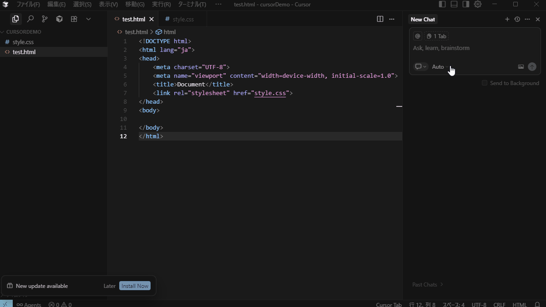Close the chat panel
This screenshot has height=307, width=546.
point(538,19)
